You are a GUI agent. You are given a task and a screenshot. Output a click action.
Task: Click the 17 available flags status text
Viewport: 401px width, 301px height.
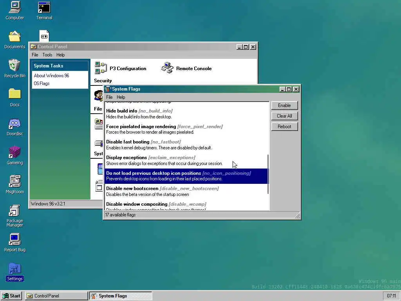coord(121,215)
